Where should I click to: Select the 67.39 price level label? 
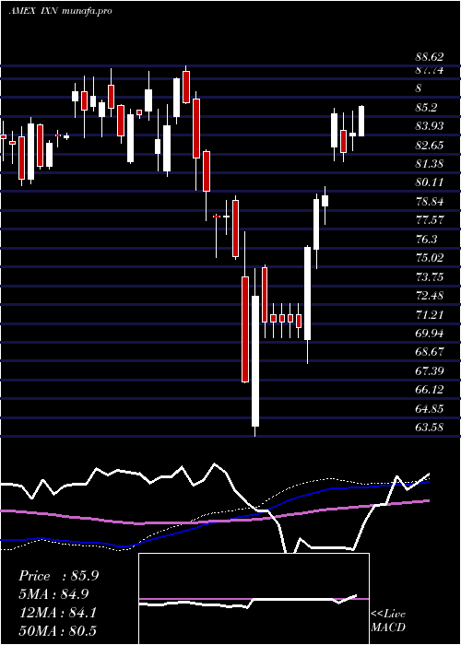pos(430,371)
